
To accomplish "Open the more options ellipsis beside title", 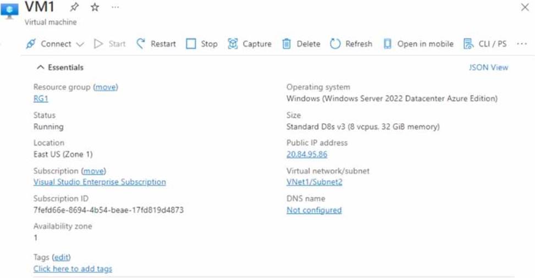I will tap(115, 8).
